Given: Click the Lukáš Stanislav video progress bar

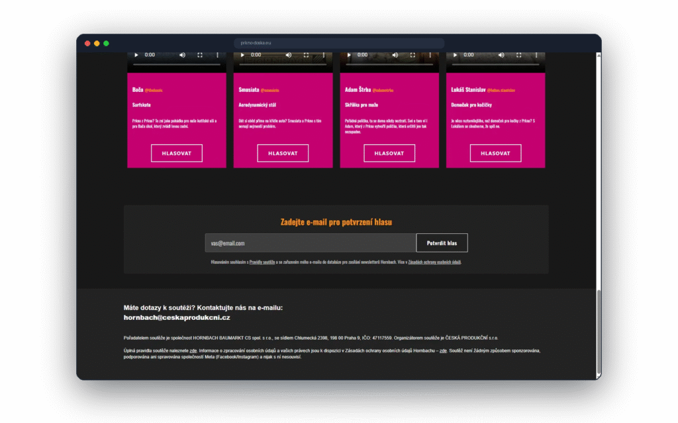Looking at the screenshot, I should coord(495,64).
